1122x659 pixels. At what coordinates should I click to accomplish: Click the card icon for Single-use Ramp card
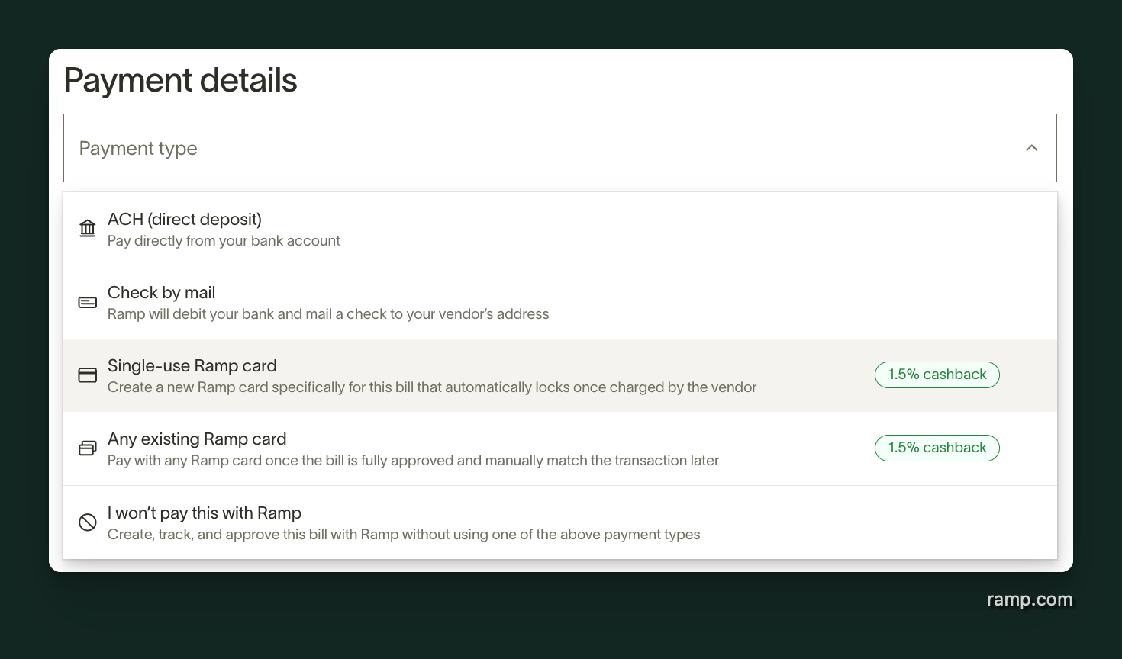87,375
